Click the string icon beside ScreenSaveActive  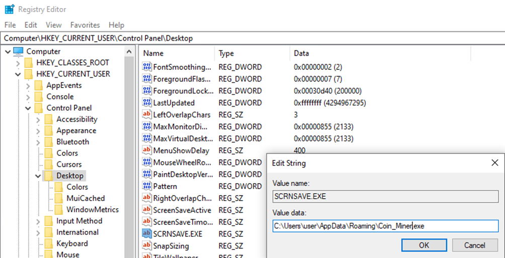(x=147, y=210)
